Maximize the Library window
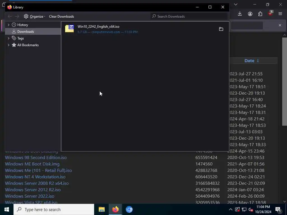Screen dimensions: 287x215 coord(210,7)
